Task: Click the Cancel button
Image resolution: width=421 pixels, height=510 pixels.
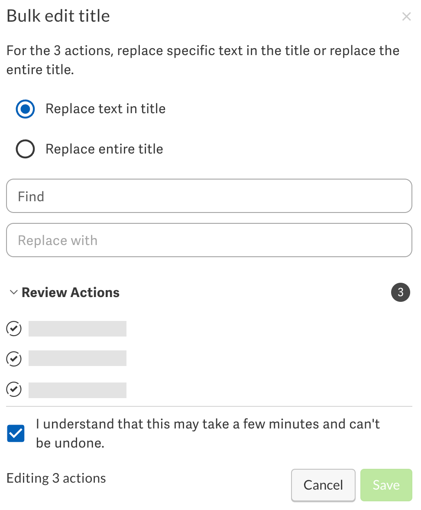Action: click(323, 485)
